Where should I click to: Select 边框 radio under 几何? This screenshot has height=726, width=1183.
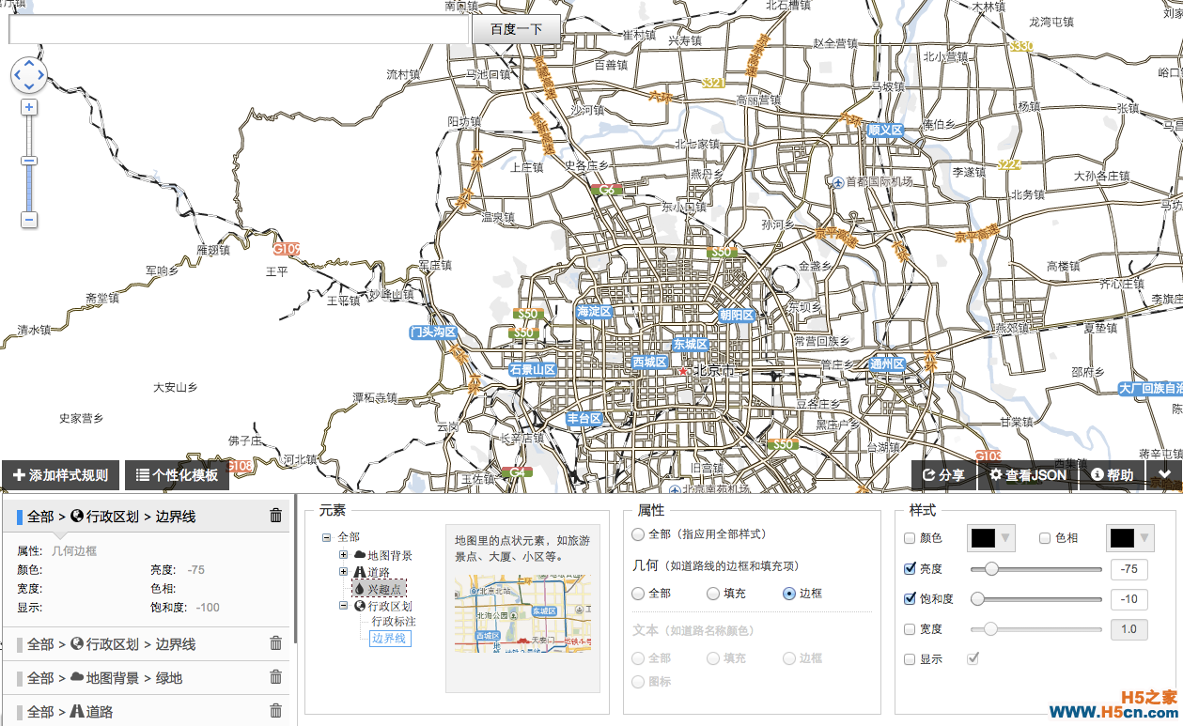click(x=788, y=594)
